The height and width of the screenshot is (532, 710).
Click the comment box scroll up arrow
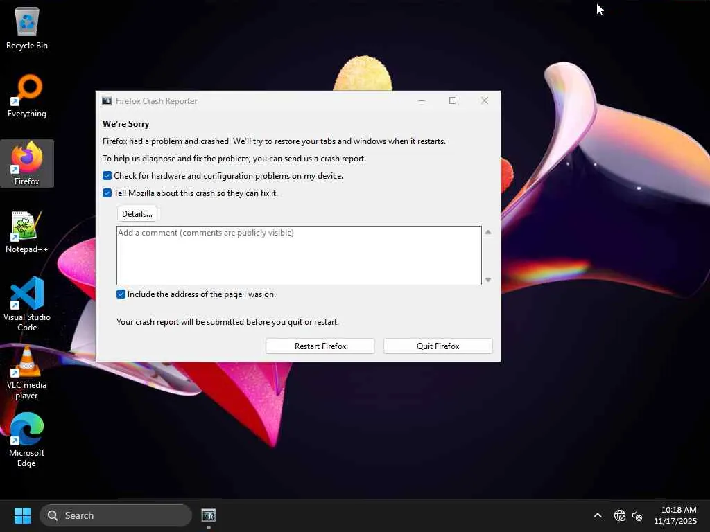[488, 232]
